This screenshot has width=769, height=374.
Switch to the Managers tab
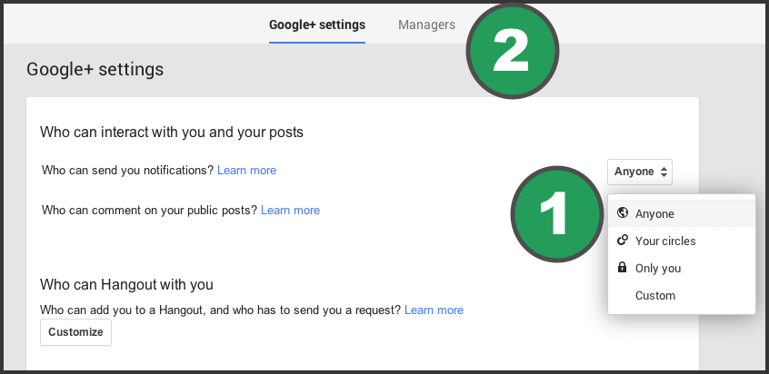tap(426, 25)
